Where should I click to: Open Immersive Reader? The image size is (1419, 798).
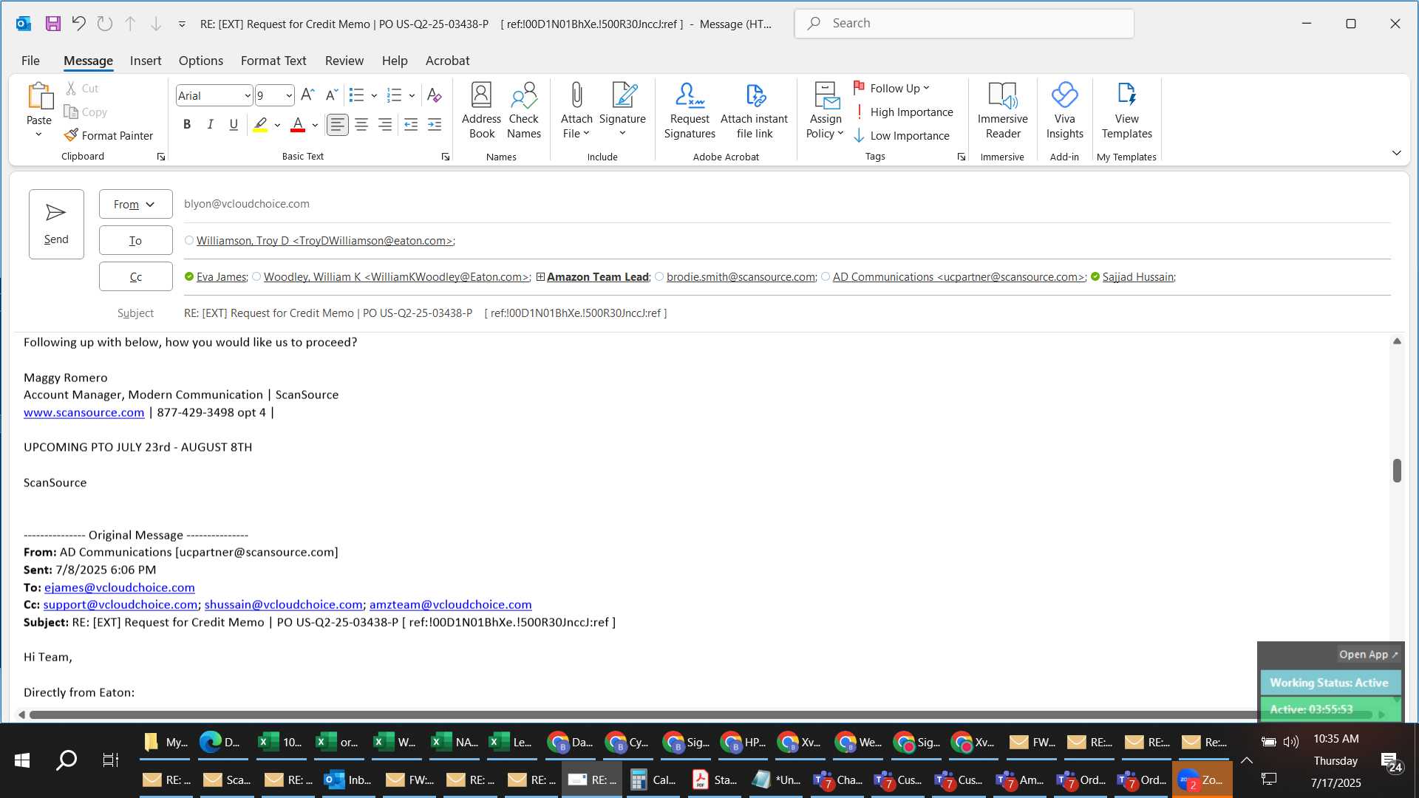click(1002, 111)
